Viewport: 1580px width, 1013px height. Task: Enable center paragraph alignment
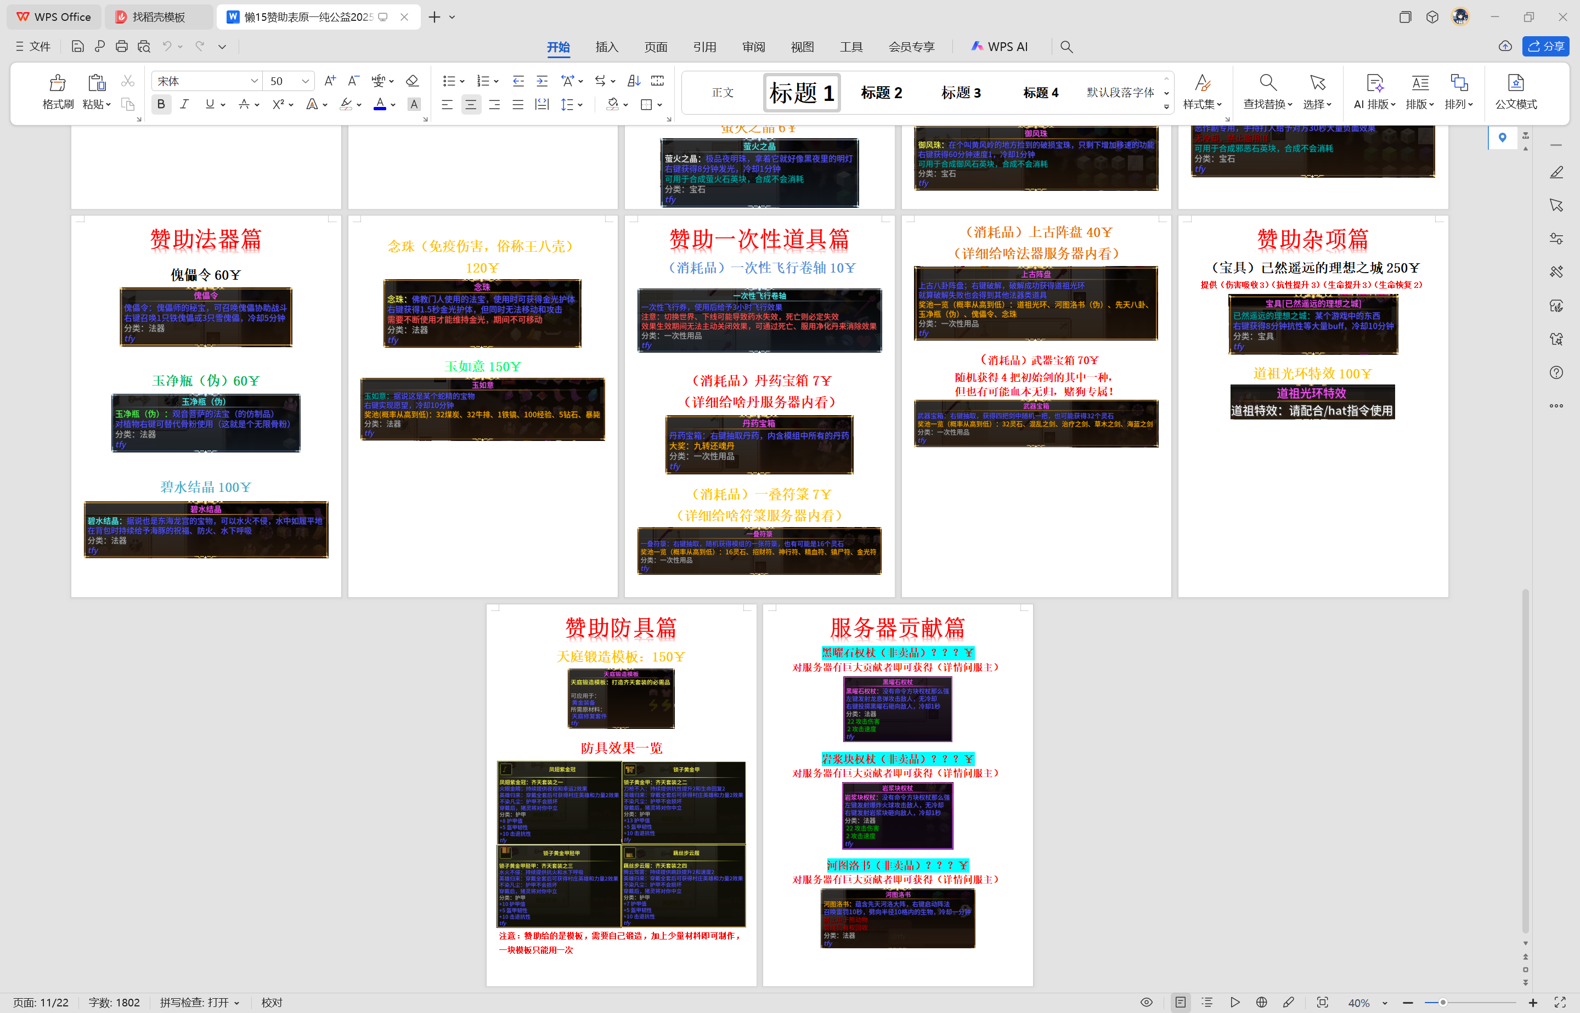tap(470, 105)
